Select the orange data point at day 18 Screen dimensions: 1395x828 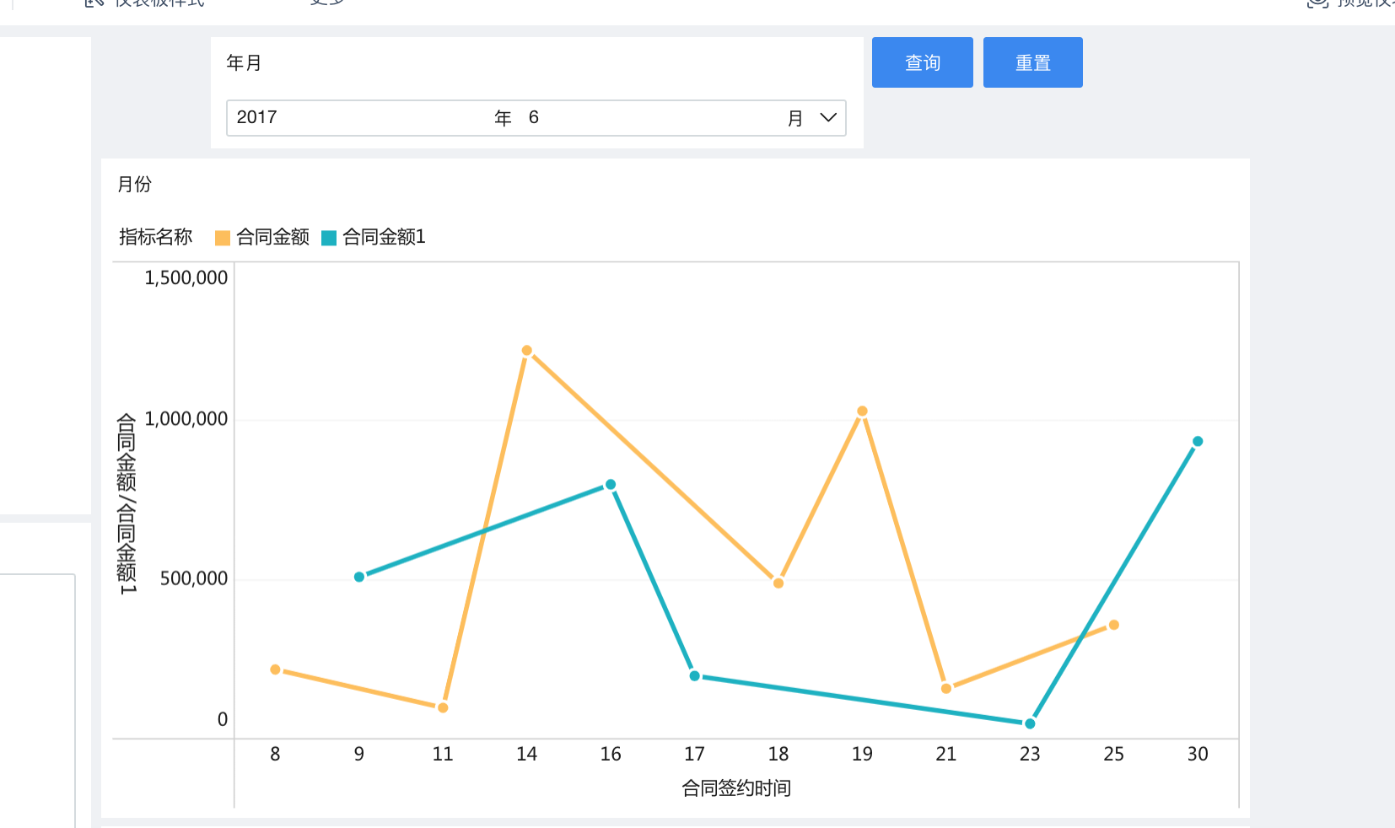click(x=778, y=583)
